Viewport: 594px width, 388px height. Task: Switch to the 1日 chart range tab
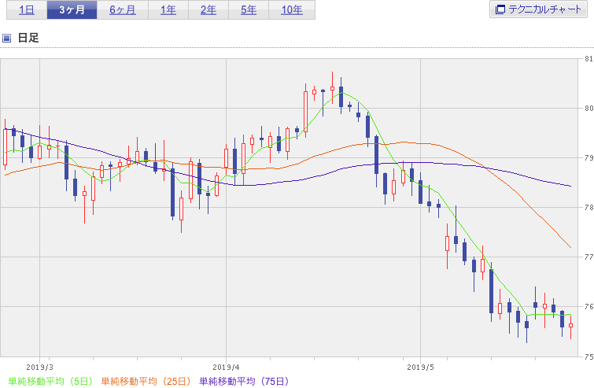pyautogui.click(x=27, y=10)
